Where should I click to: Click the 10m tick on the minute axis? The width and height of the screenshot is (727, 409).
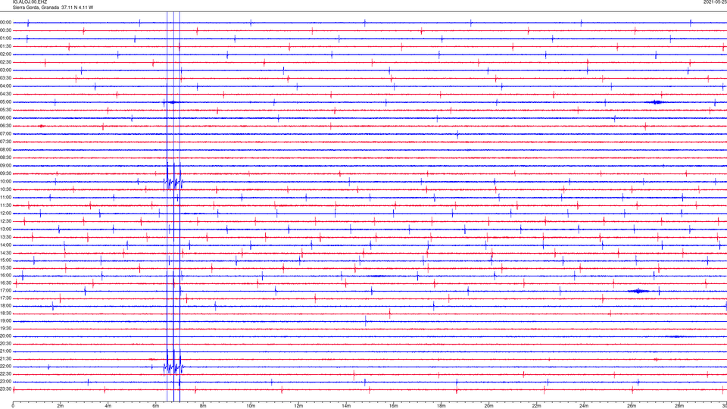click(x=251, y=406)
